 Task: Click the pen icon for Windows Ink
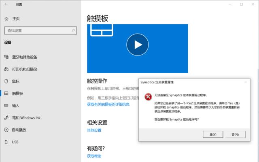pyautogui.click(x=6, y=117)
